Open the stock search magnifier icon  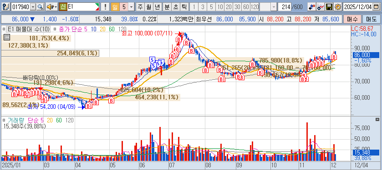[x=40, y=7]
